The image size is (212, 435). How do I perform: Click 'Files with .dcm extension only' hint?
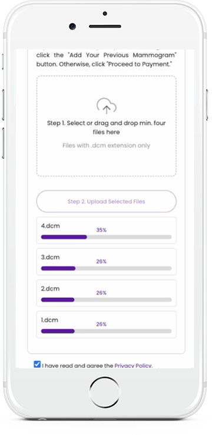(107, 146)
